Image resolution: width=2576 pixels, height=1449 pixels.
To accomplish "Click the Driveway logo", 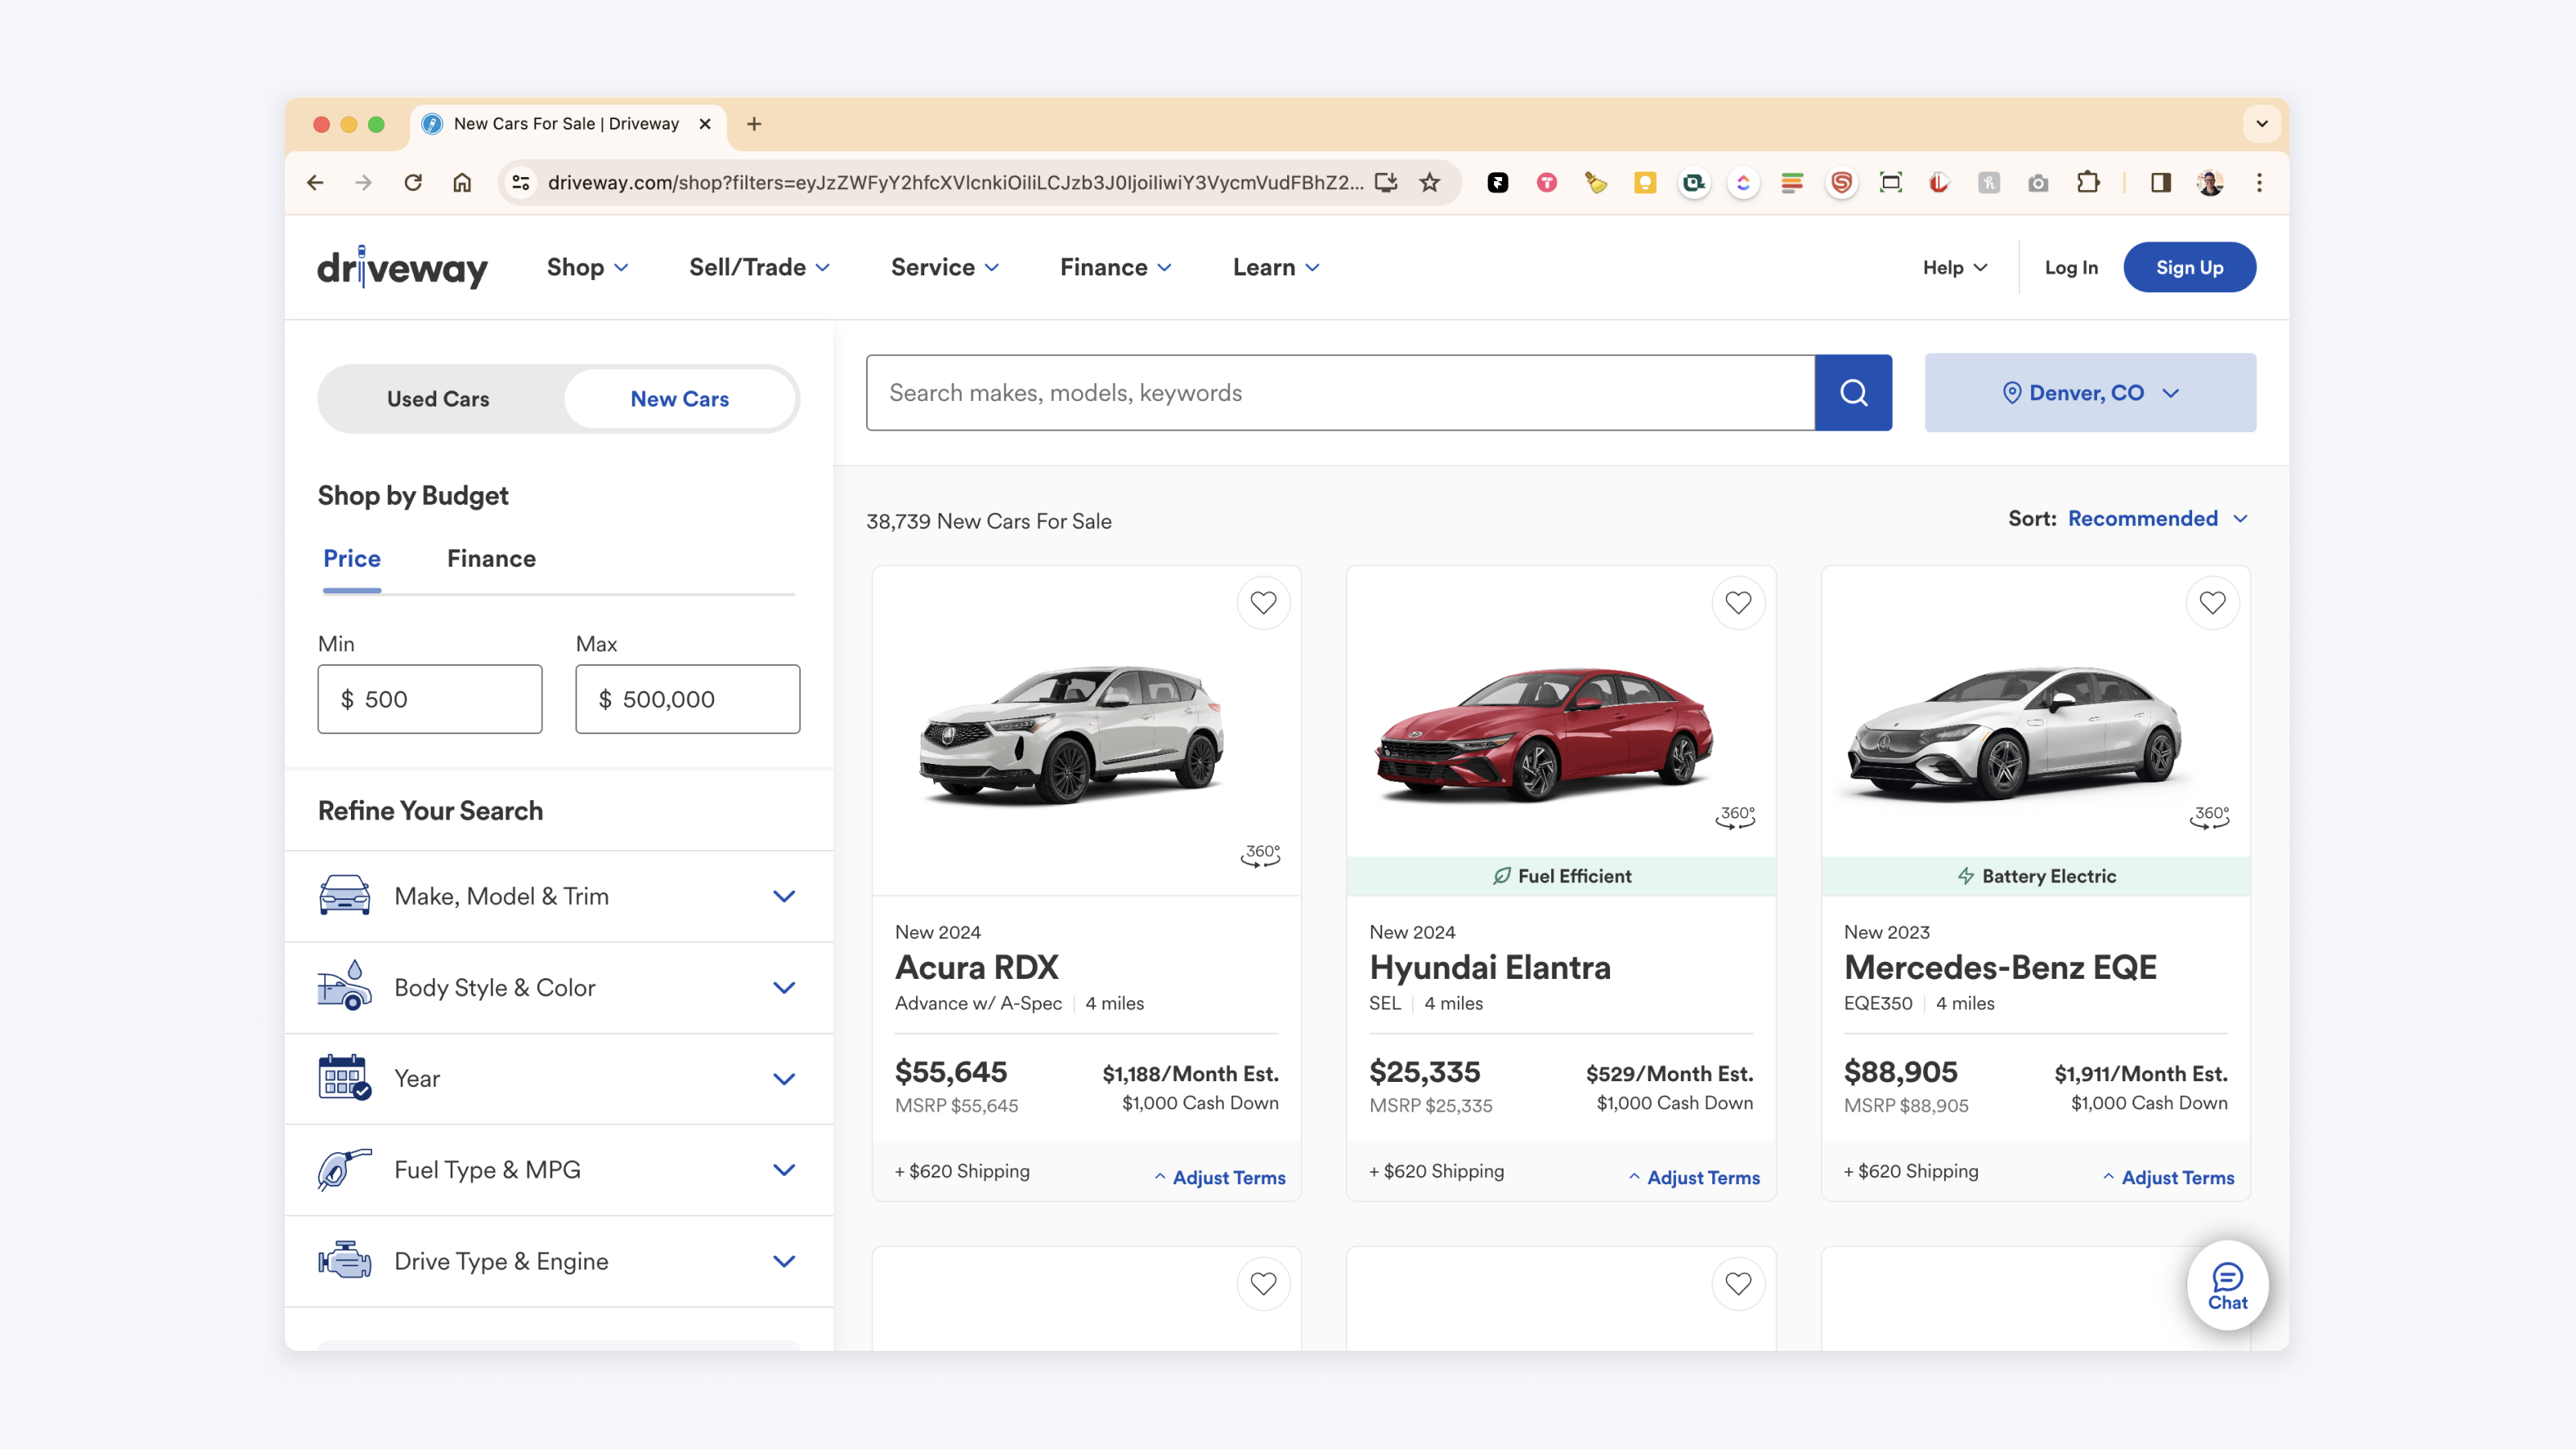I will tap(402, 268).
